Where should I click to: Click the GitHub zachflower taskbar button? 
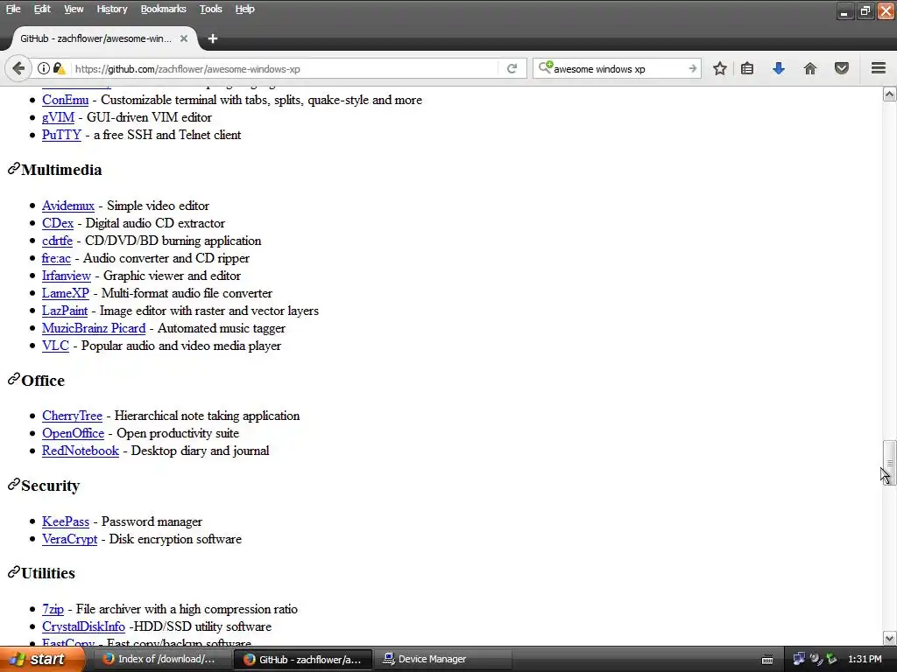coord(303,659)
